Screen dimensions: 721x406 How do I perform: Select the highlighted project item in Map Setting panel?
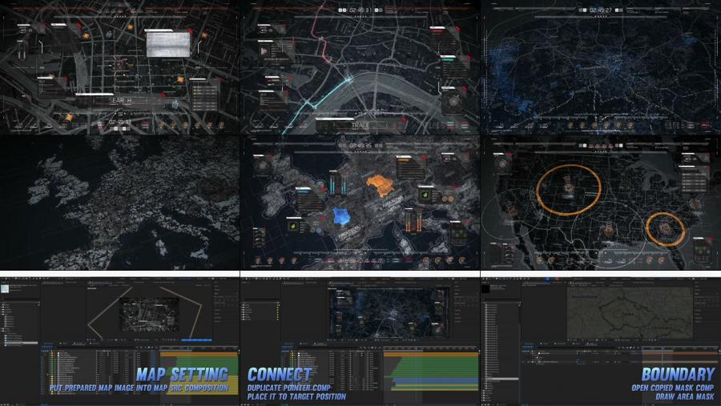20,343
